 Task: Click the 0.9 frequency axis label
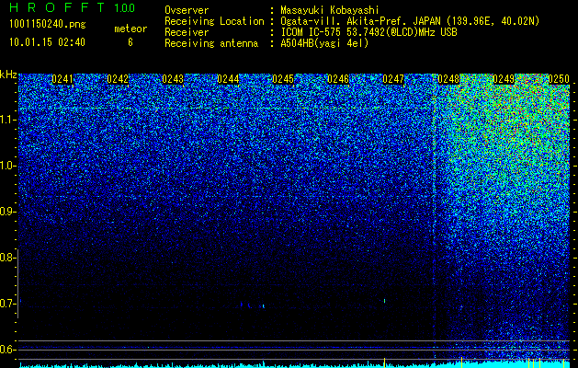(7, 212)
